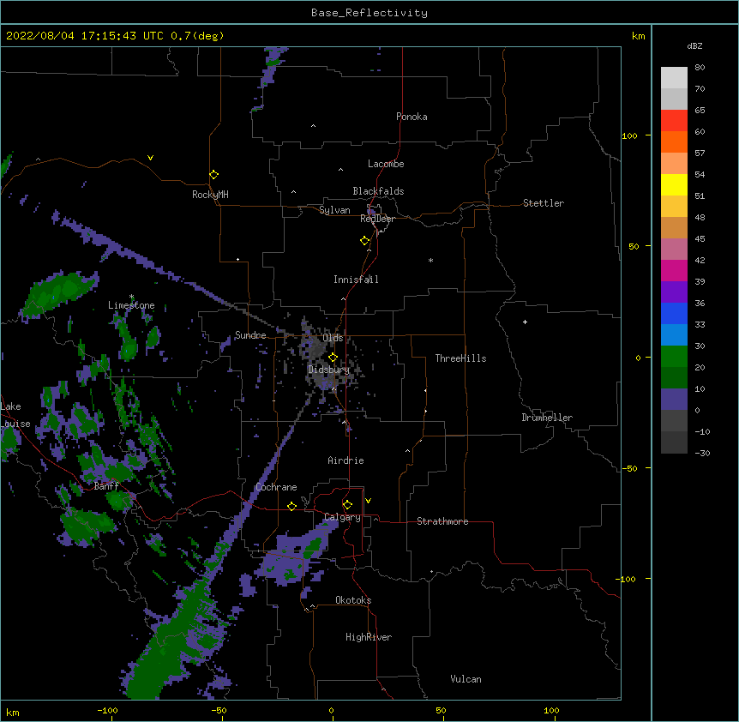
Task: Click the -30 value in the dBZ legend
Action: tap(703, 453)
